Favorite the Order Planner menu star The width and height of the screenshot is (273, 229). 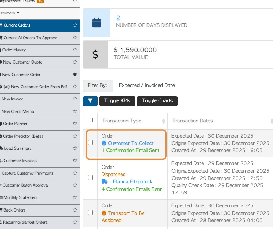tap(75, 124)
